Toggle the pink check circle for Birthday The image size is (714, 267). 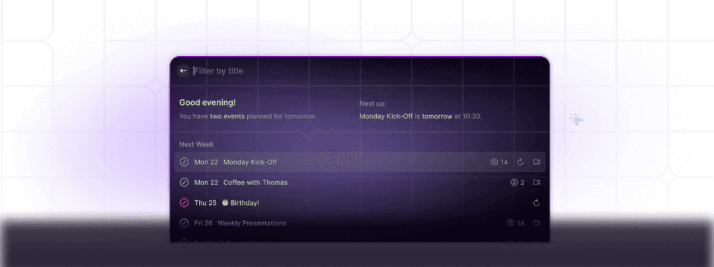(x=184, y=203)
